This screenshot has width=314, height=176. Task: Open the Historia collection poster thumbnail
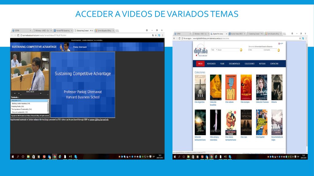pyautogui.click(x=277, y=87)
